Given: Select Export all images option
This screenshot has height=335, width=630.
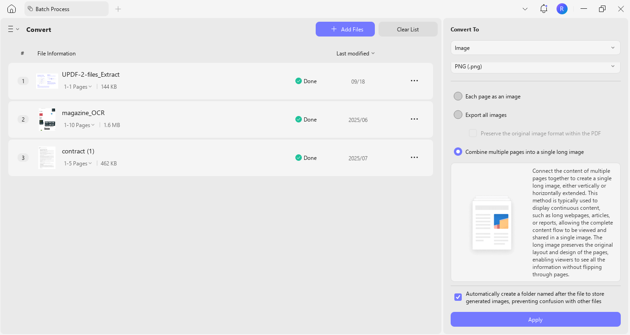Looking at the screenshot, I should click(458, 115).
